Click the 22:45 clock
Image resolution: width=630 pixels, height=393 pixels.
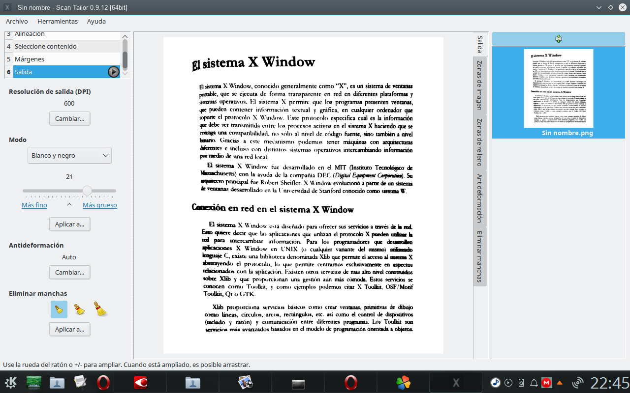609,382
